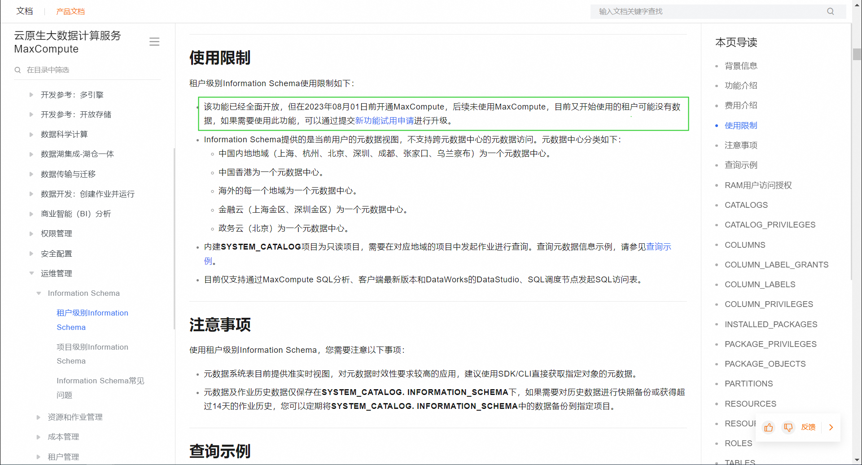Expand 资源和作业管理 tree node
Screen dimensions: 862x465
(x=39, y=417)
